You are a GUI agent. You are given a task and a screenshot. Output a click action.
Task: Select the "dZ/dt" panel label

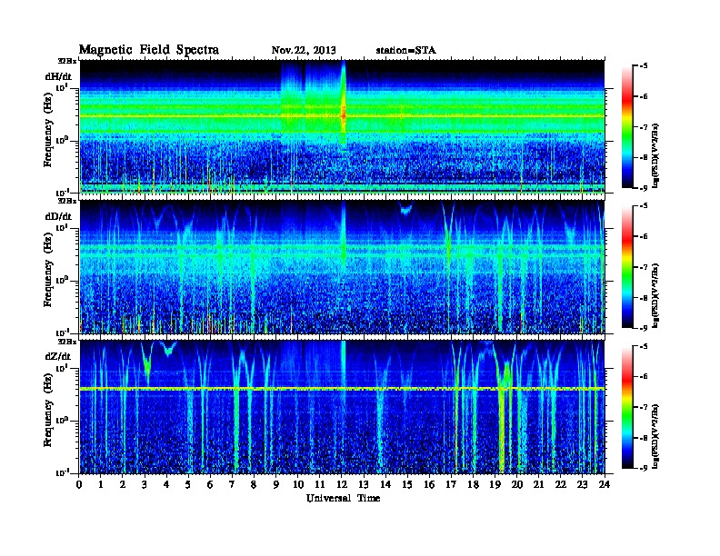tap(58, 356)
